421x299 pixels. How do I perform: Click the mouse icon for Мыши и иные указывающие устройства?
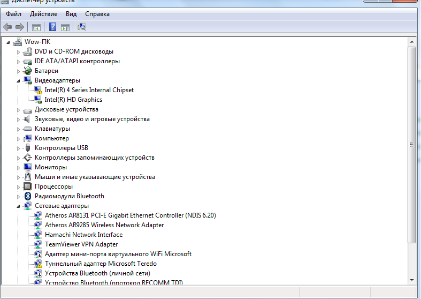pyautogui.click(x=28, y=177)
